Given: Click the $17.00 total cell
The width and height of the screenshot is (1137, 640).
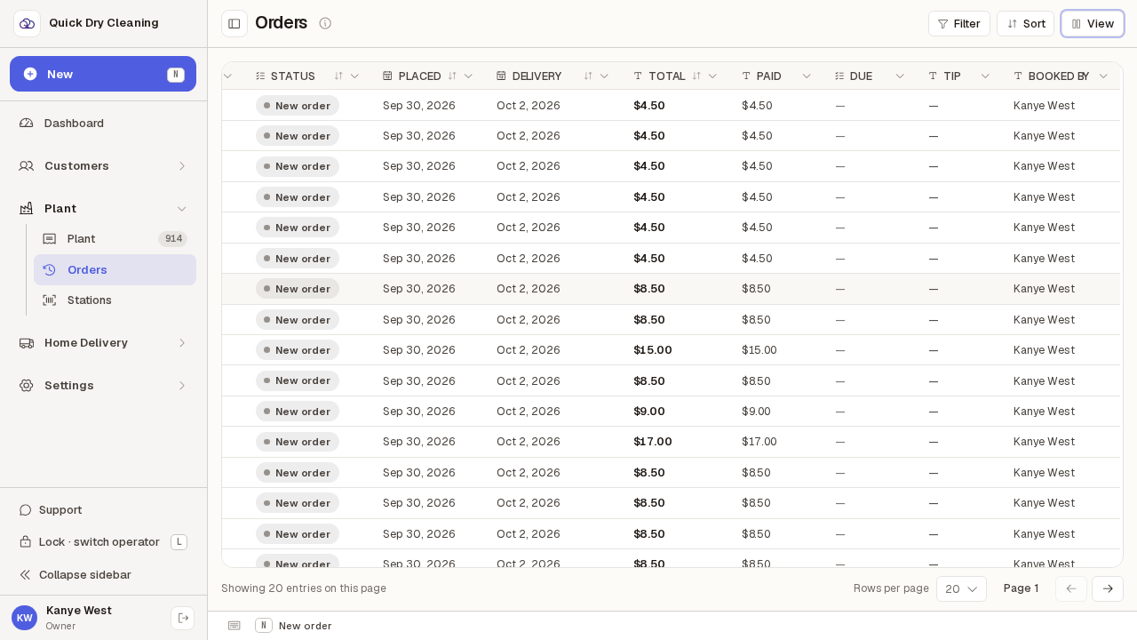Looking at the screenshot, I should [653, 442].
